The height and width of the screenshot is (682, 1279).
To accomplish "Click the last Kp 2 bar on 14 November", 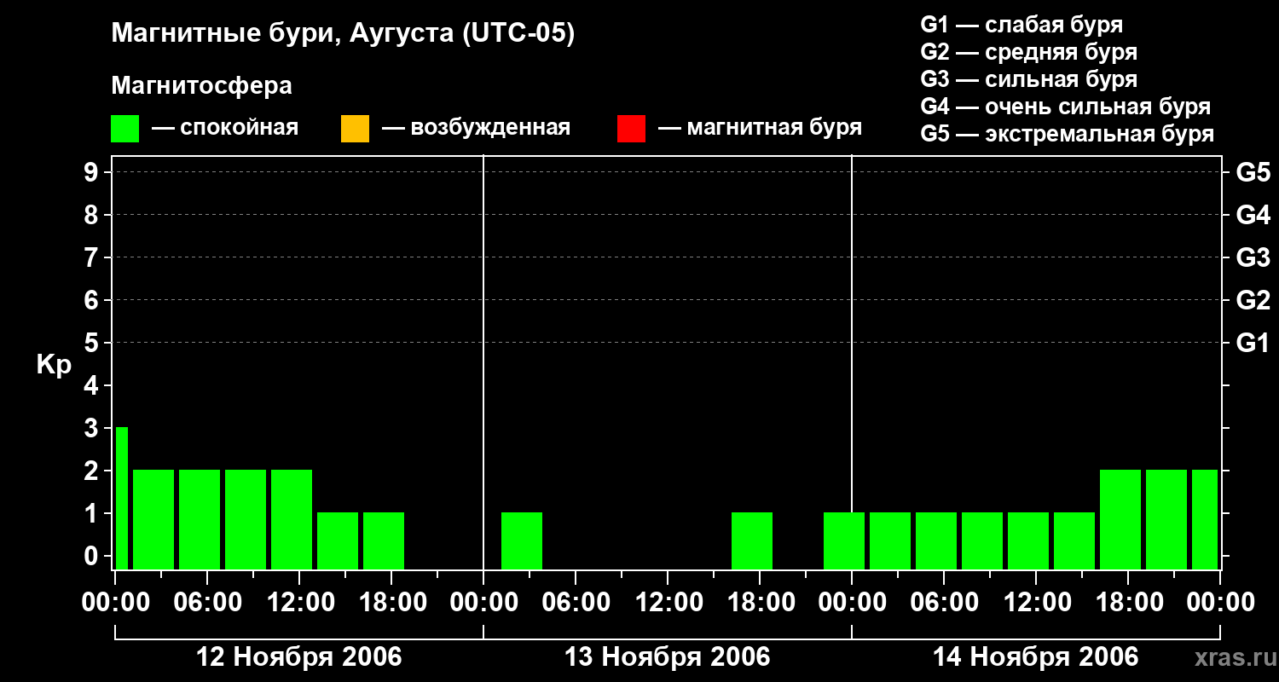I will 1205,519.
